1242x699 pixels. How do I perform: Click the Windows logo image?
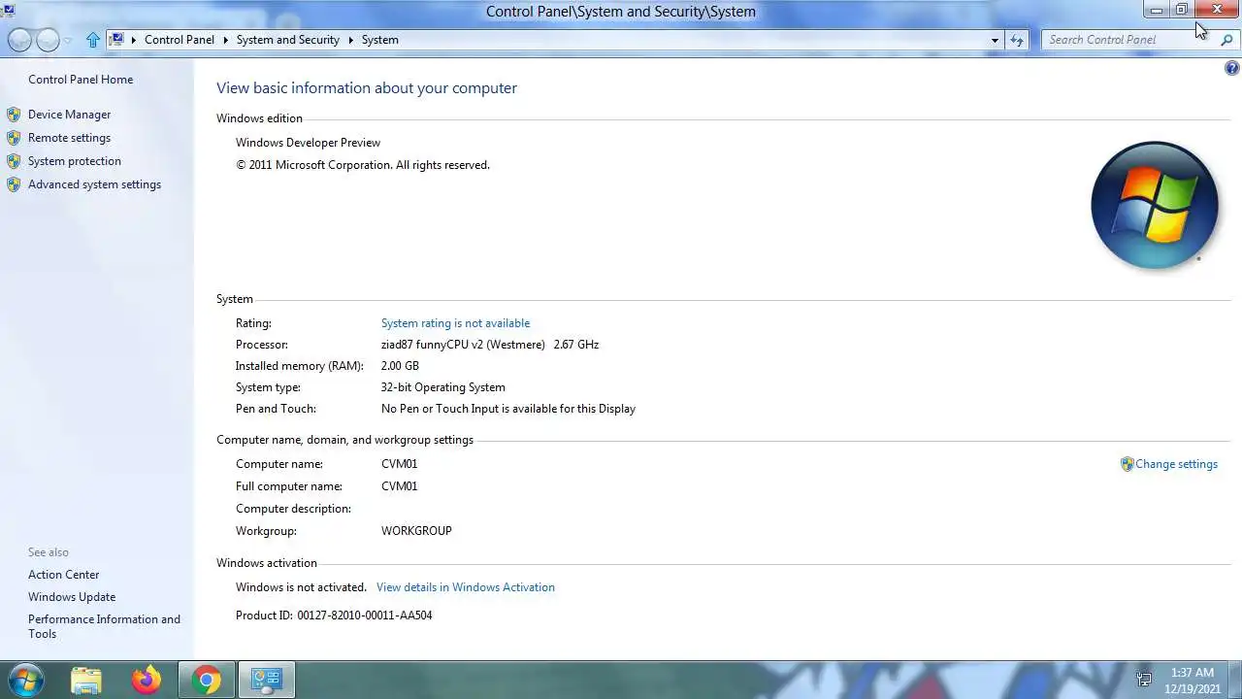pos(1155,206)
